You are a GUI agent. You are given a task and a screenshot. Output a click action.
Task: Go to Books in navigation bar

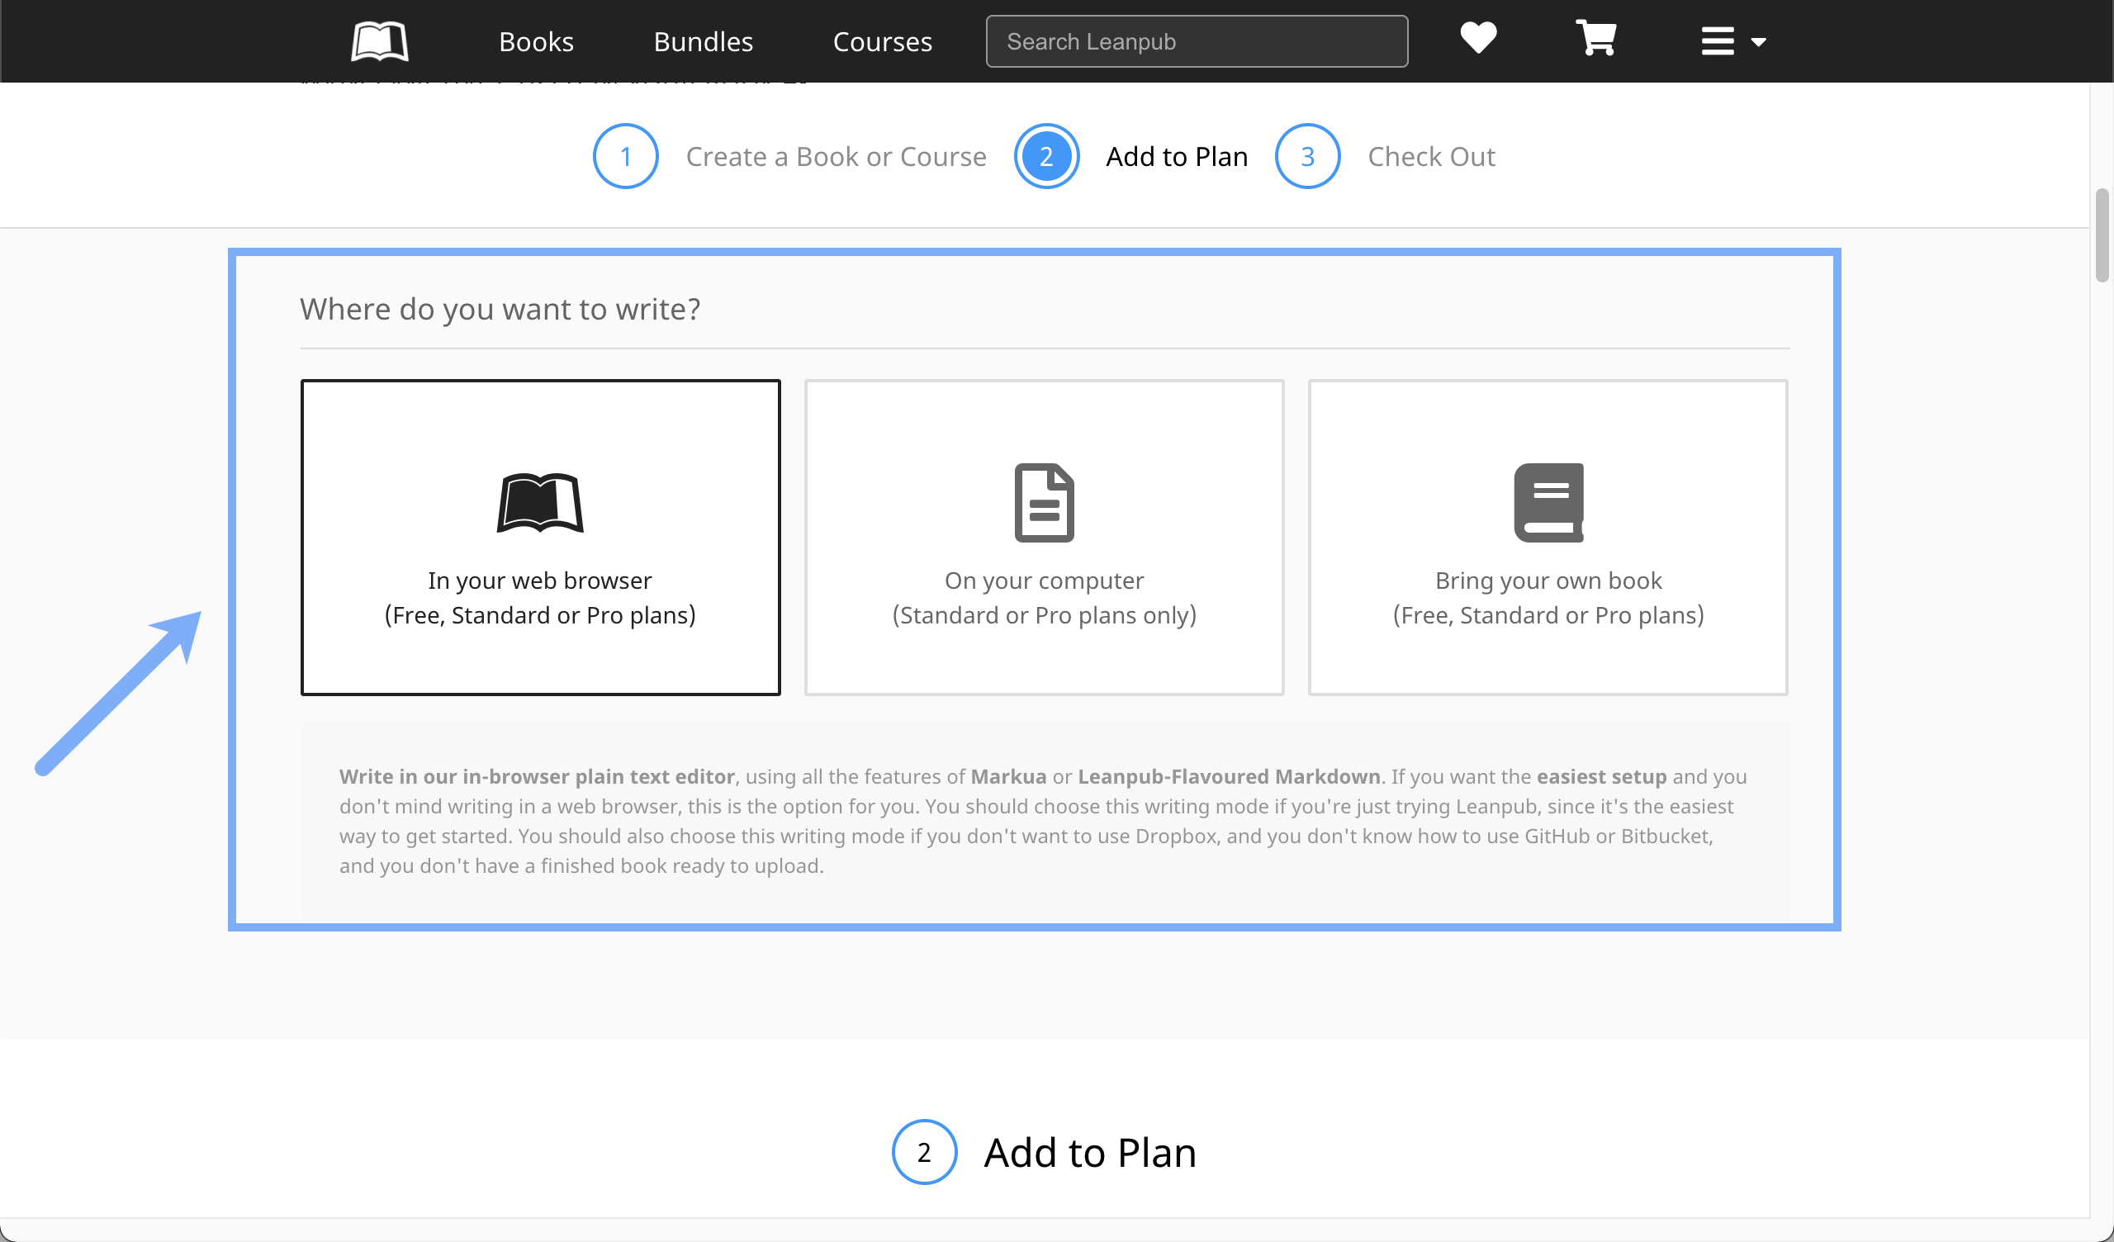536,42
